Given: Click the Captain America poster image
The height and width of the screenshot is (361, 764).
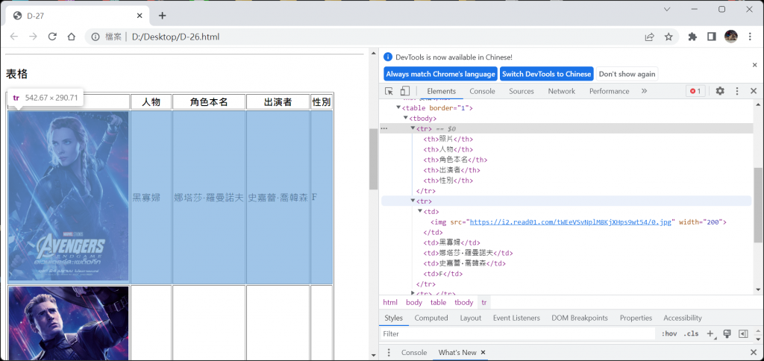Looking at the screenshot, I should pyautogui.click(x=69, y=324).
